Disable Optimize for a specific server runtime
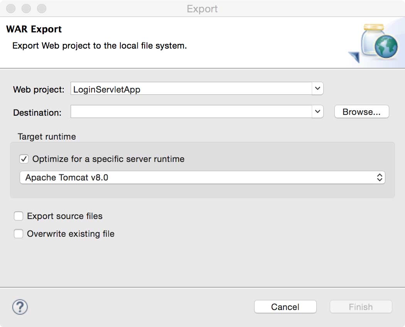405x327 pixels. 24,159
